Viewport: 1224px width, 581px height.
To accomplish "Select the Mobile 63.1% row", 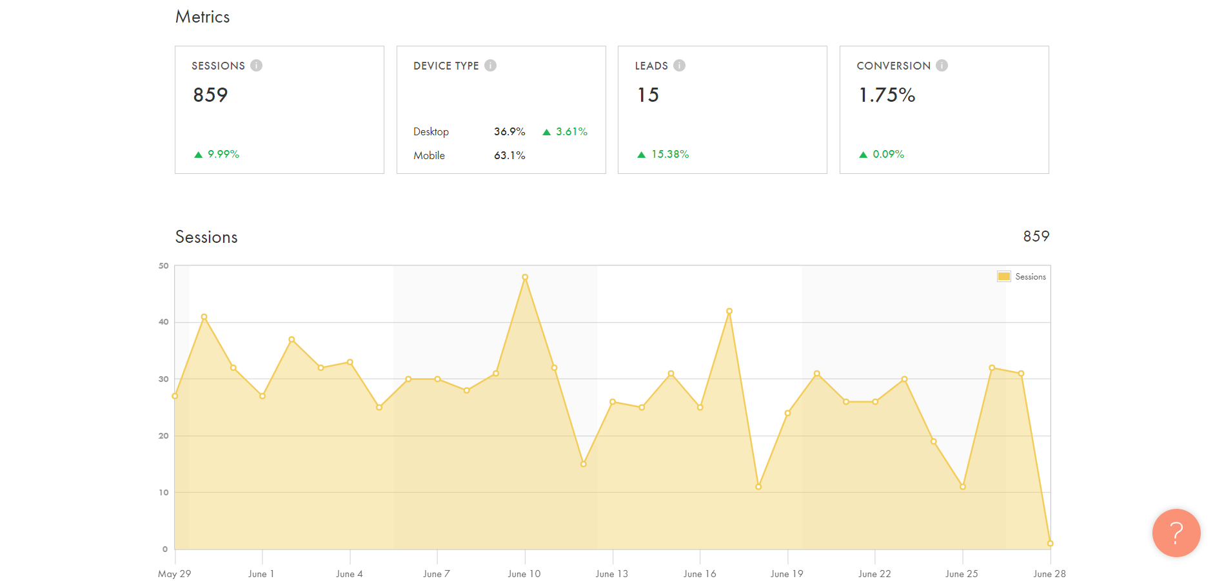I will 469,155.
